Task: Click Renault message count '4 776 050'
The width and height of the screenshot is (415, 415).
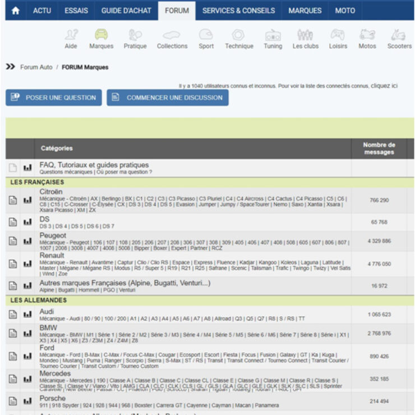Action: (379, 264)
